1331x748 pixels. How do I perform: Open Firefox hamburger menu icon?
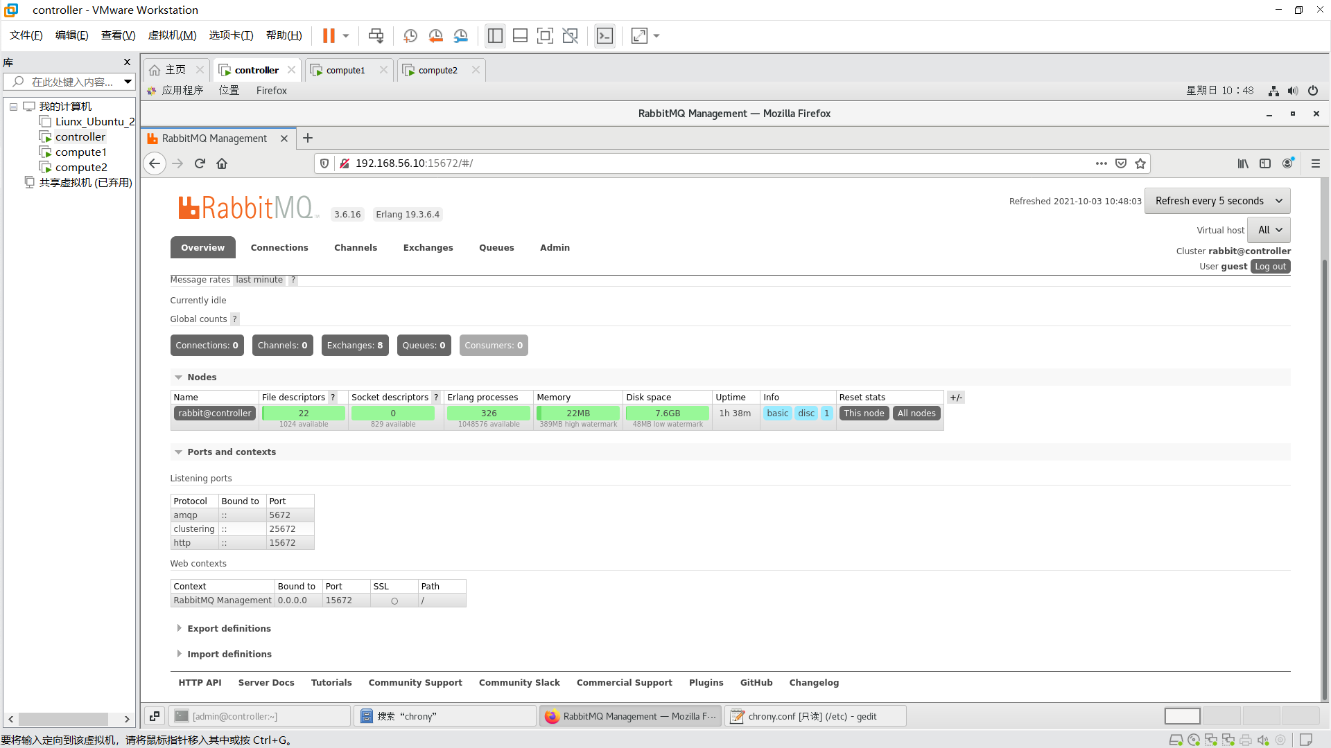coord(1315,163)
